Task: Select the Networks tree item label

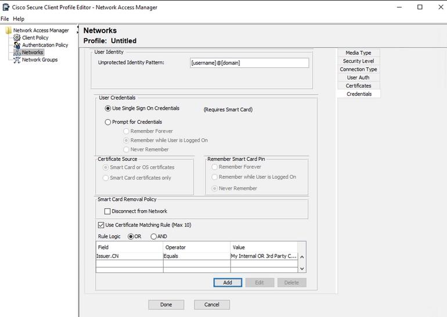Action: coord(33,52)
